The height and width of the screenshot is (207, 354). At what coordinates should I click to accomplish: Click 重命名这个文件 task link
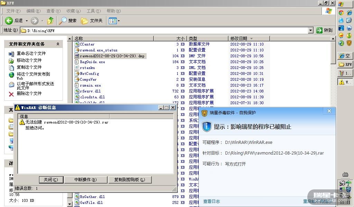(x=31, y=53)
